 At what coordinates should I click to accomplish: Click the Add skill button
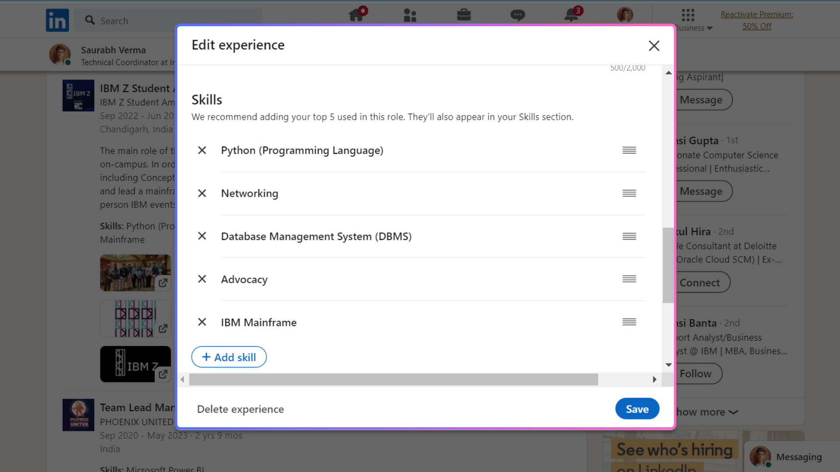[229, 357]
